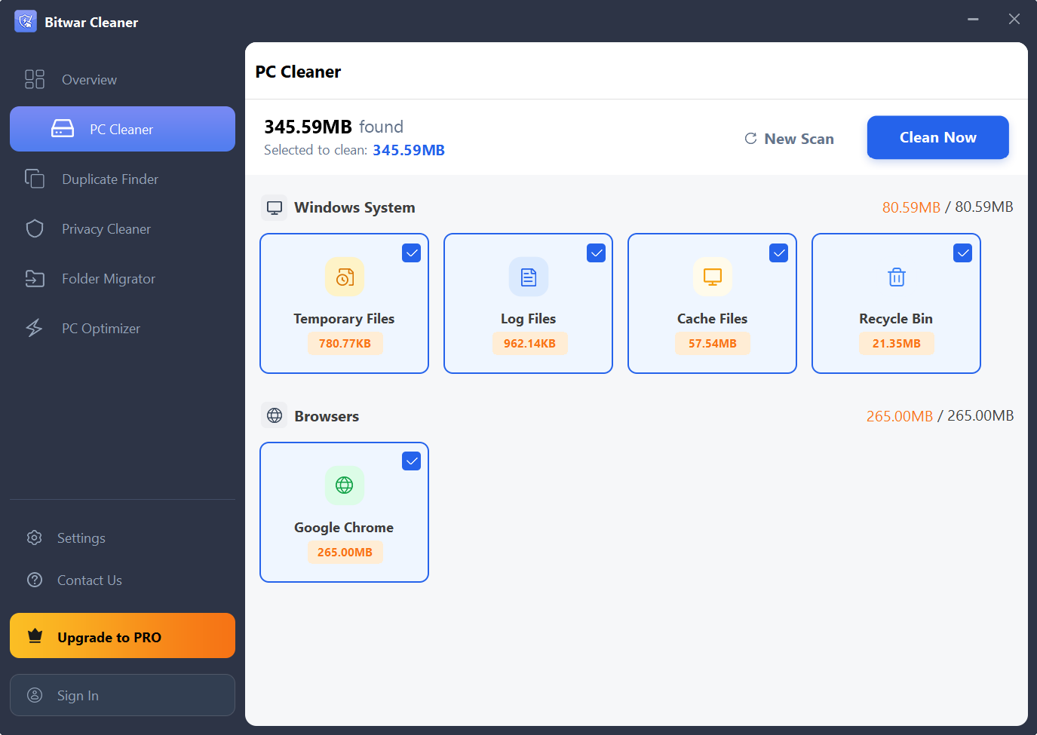
Task: Click the 265.00MB badge under Google Chrome
Action: coord(345,552)
